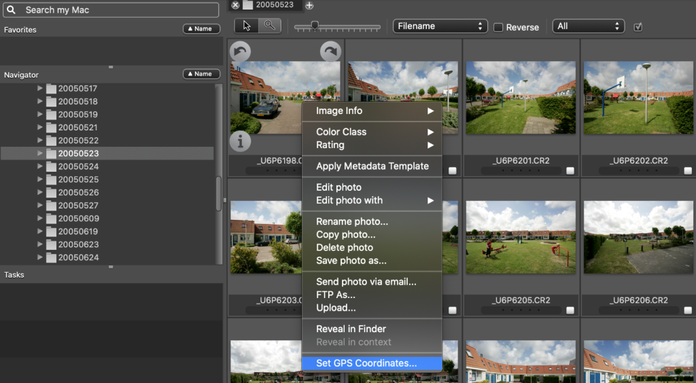
Task: Expand the 20050517 folder
Action: tap(40, 88)
